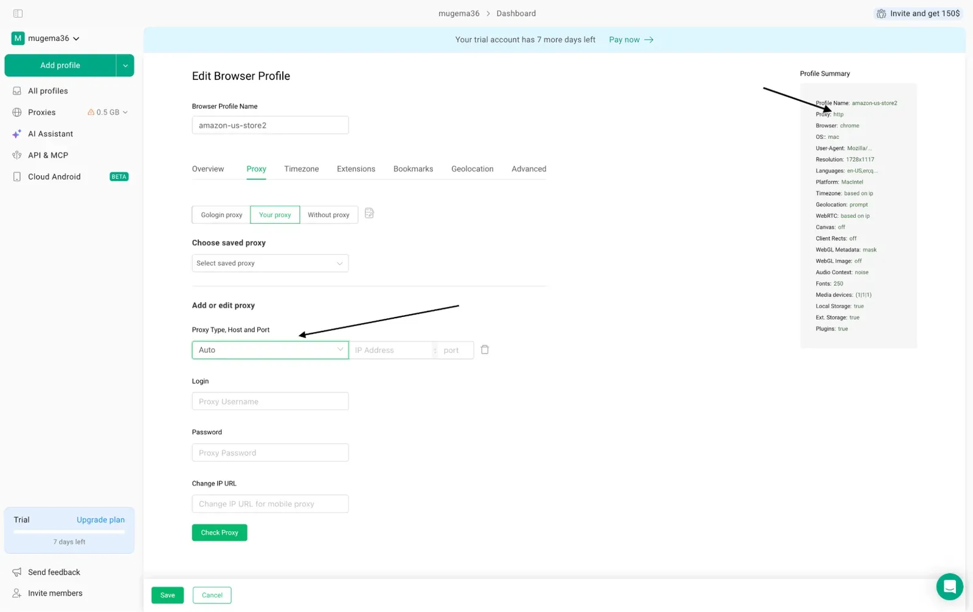Click the Send feedback megaphone icon
The height and width of the screenshot is (612, 973).
coord(17,572)
